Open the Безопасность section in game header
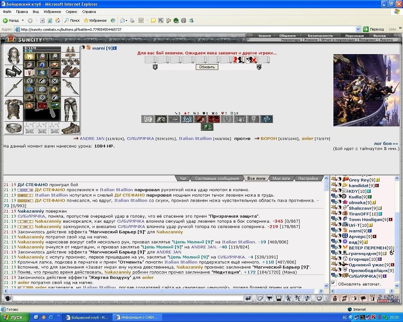Image resolution: width=403 pixels, height=322 pixels. (320, 36)
